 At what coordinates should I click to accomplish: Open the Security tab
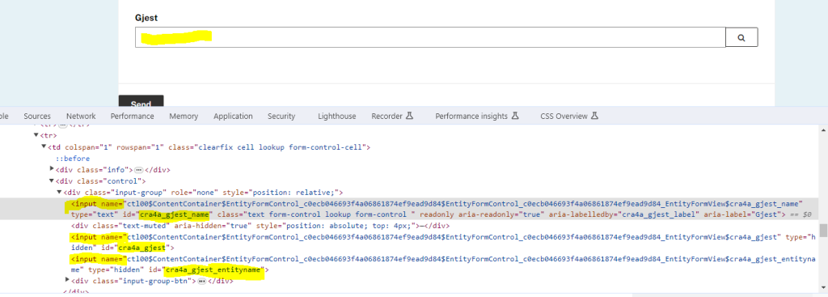click(281, 117)
